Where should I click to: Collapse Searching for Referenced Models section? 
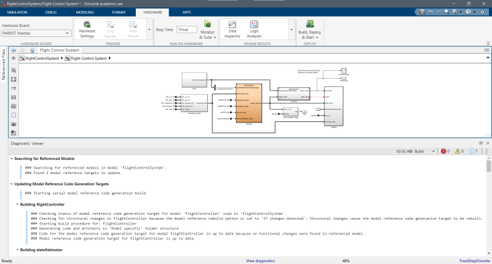click(x=12, y=159)
